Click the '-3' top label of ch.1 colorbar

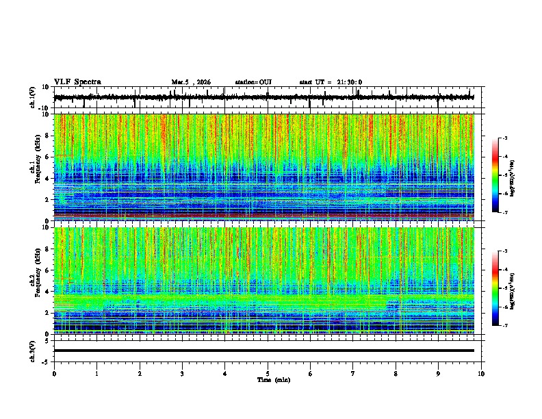(504, 138)
